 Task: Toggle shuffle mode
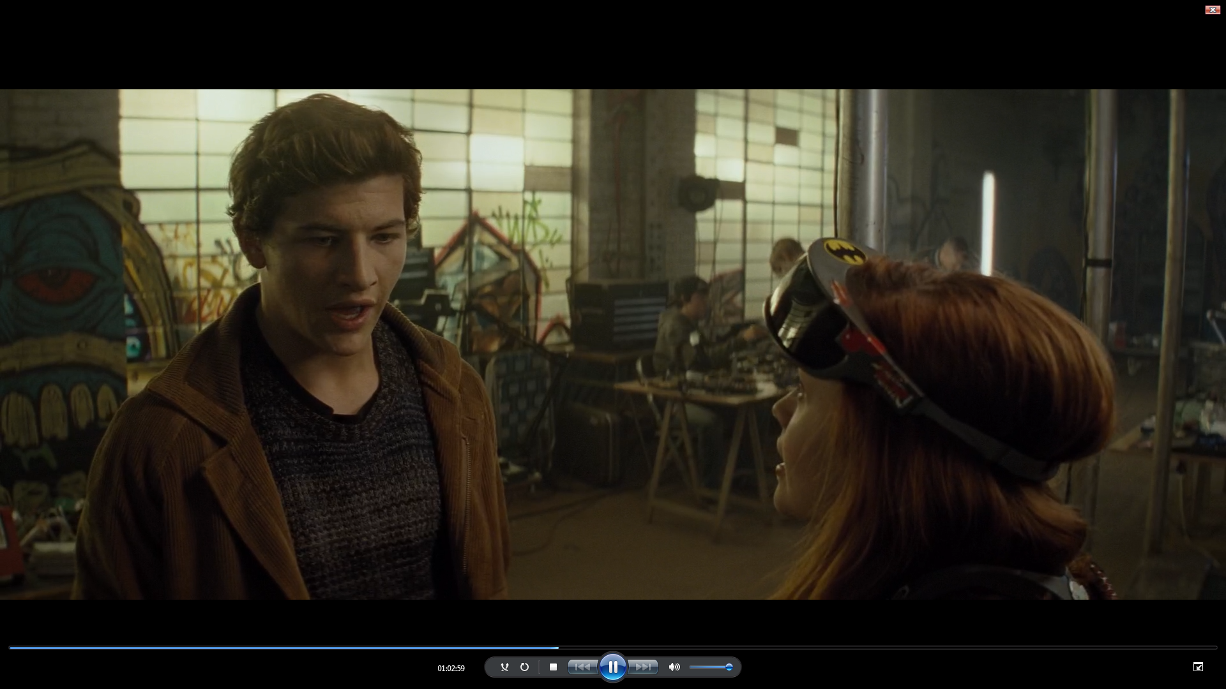click(x=504, y=667)
